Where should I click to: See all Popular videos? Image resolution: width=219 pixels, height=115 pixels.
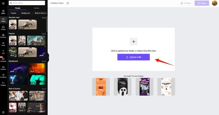click(x=44, y=34)
